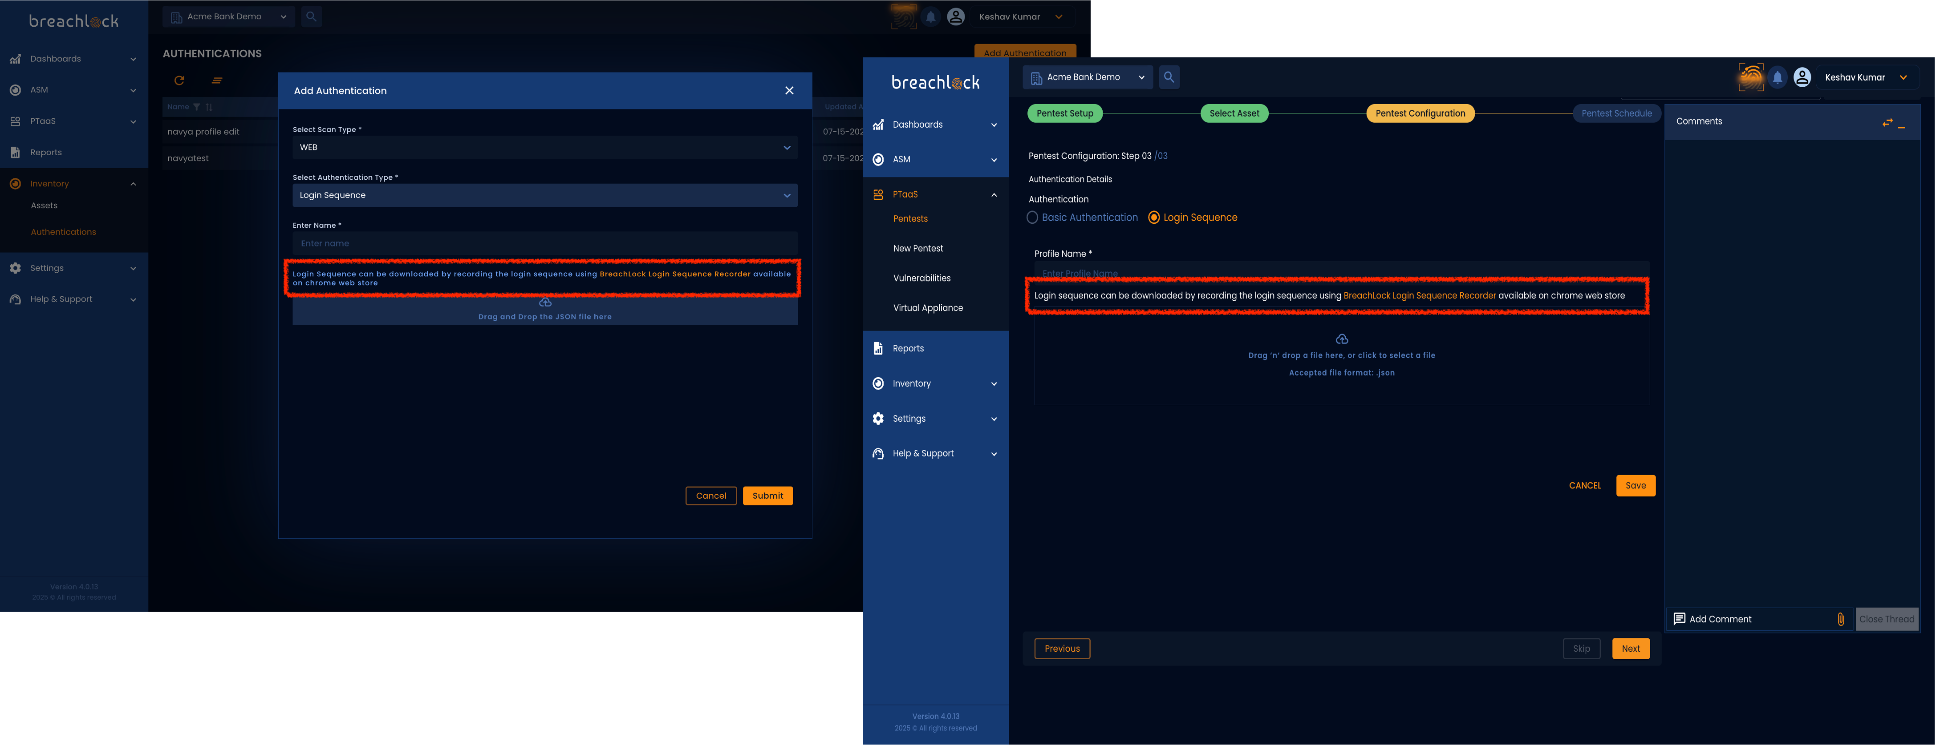Open Assets under Inventory in left sidebar
This screenshot has height=746, width=1936.
tap(44, 206)
